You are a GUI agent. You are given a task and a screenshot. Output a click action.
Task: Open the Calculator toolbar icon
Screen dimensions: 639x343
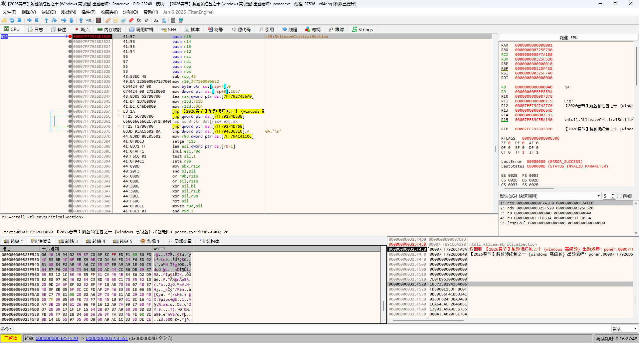173,20
